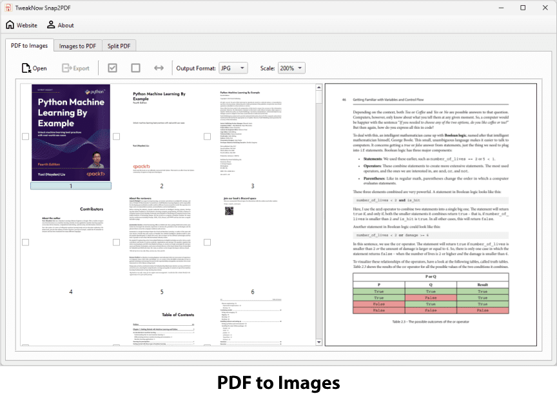Screen dimensions: 557x396
Task: Select the book cover thumbnail page 1
Action: pos(71,133)
